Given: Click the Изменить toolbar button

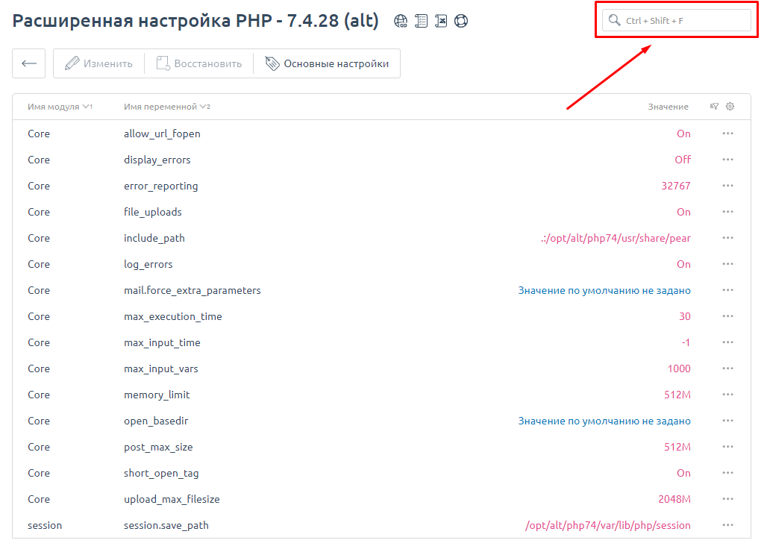Looking at the screenshot, I should pos(98,63).
